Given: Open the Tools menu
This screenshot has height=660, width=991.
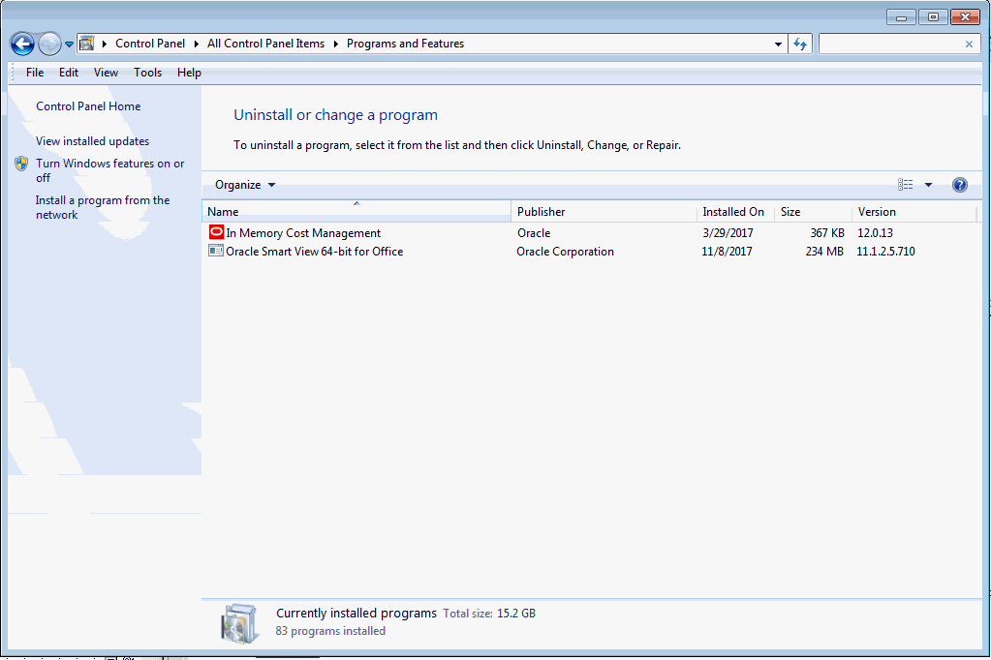Looking at the screenshot, I should [x=147, y=73].
